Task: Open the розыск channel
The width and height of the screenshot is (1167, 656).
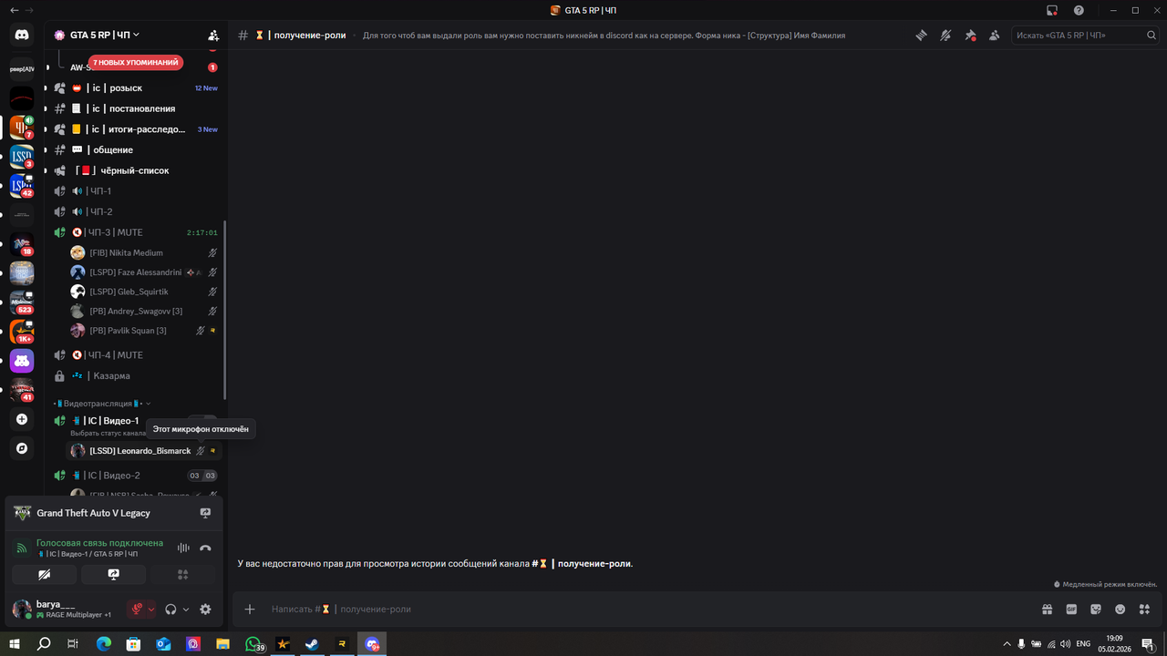Action: (134, 88)
